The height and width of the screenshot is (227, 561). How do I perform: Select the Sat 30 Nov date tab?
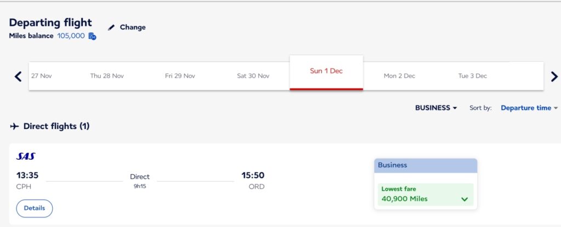(253, 76)
